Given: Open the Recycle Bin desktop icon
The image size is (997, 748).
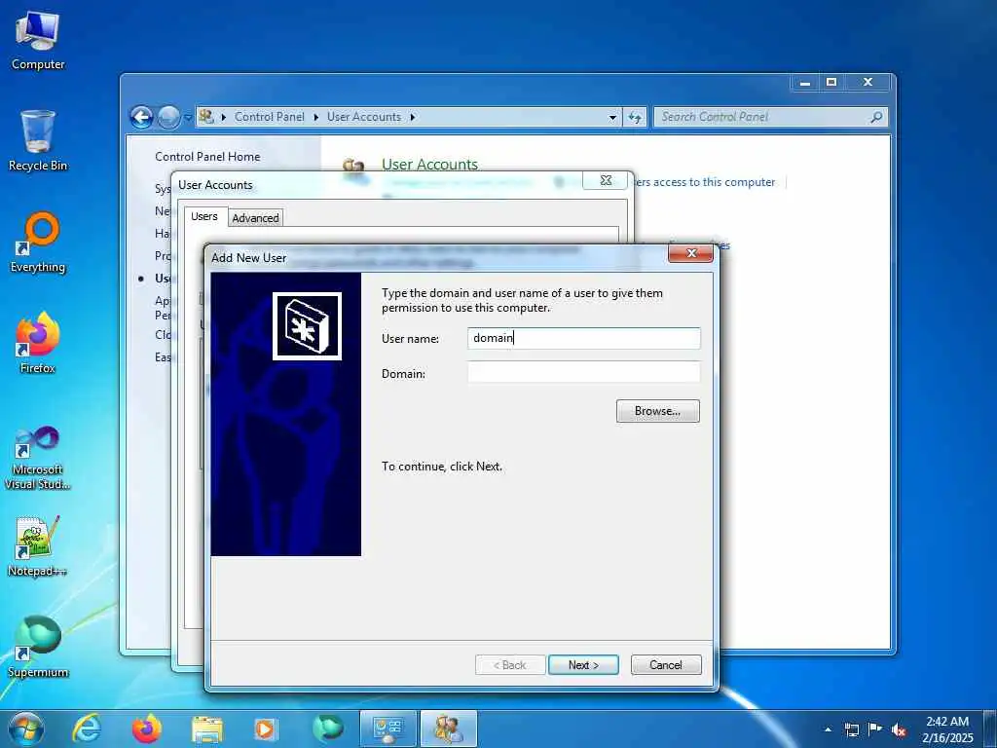Looking at the screenshot, I should pyautogui.click(x=38, y=141).
